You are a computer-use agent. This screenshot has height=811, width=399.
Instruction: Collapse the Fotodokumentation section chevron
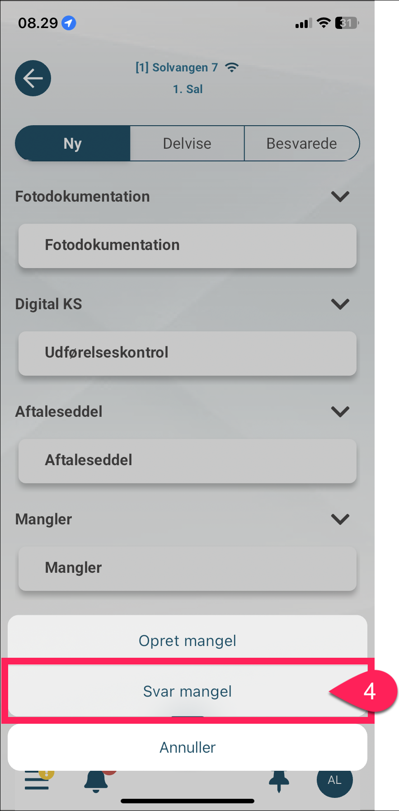point(340,197)
